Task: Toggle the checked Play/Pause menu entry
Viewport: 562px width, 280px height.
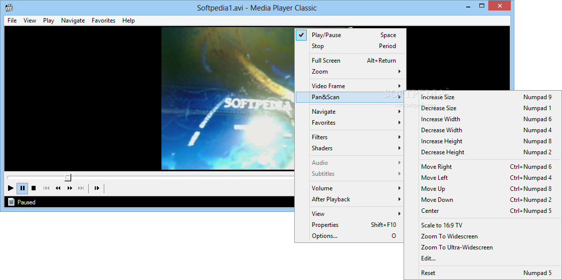Action: (351, 35)
